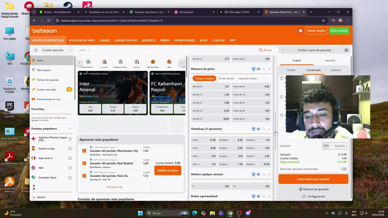Hide sports sidebar via Ocultar deportes arrow
The height and width of the screenshot is (218, 388).
coord(70,50)
